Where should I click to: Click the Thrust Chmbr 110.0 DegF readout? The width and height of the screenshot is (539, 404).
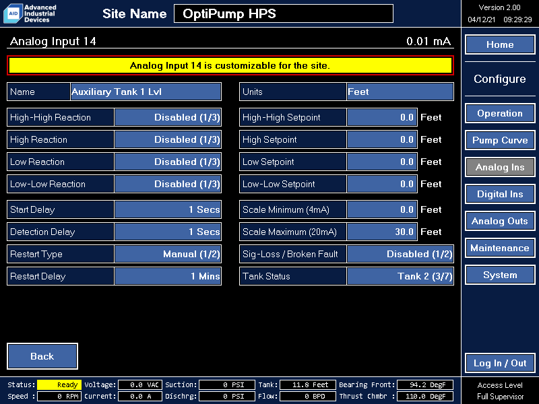[425, 396]
